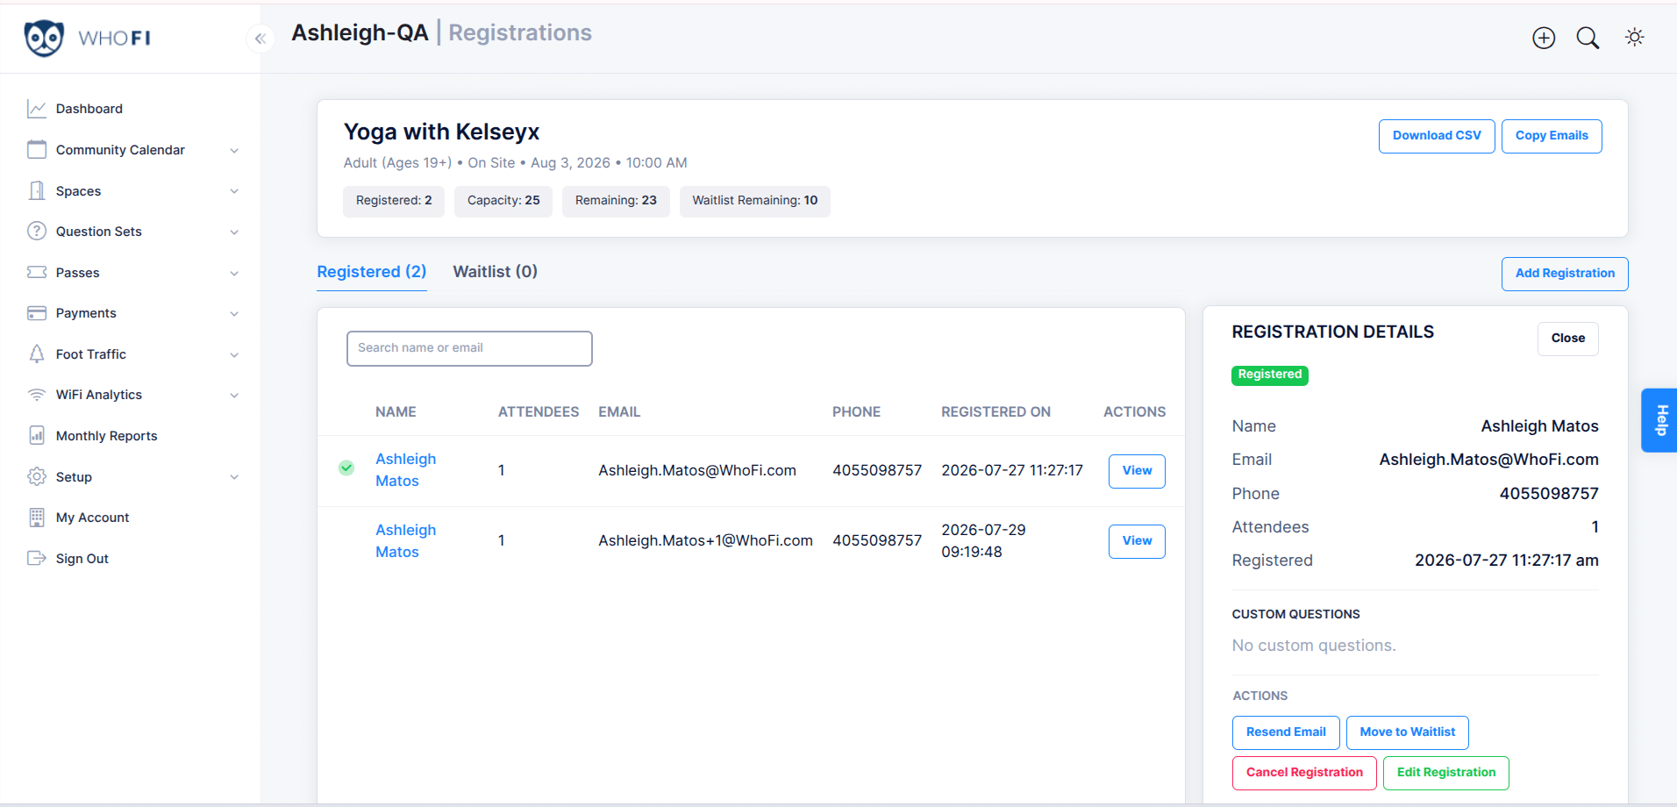Switch to the Registered (2) tab
1677x807 pixels.
372,272
